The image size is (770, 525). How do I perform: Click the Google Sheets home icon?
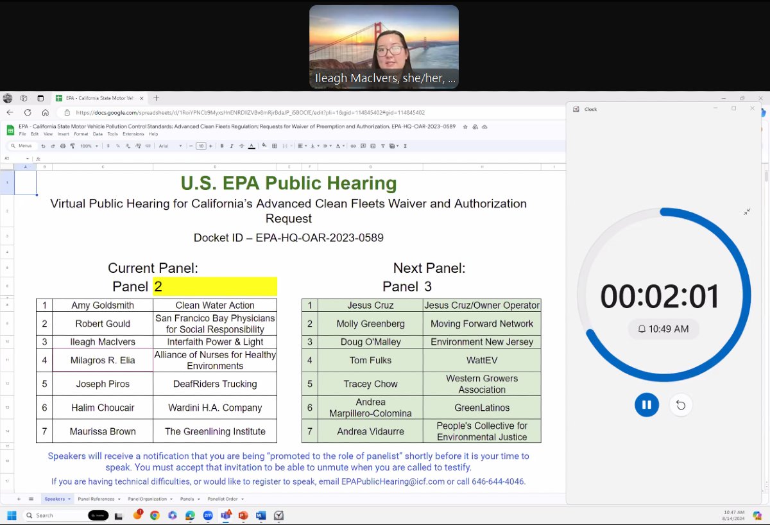(x=10, y=130)
